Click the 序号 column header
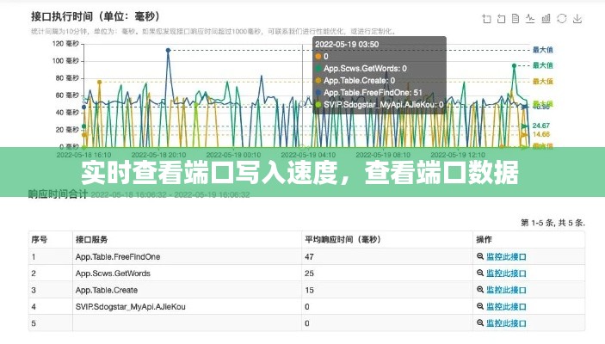 coord(40,239)
